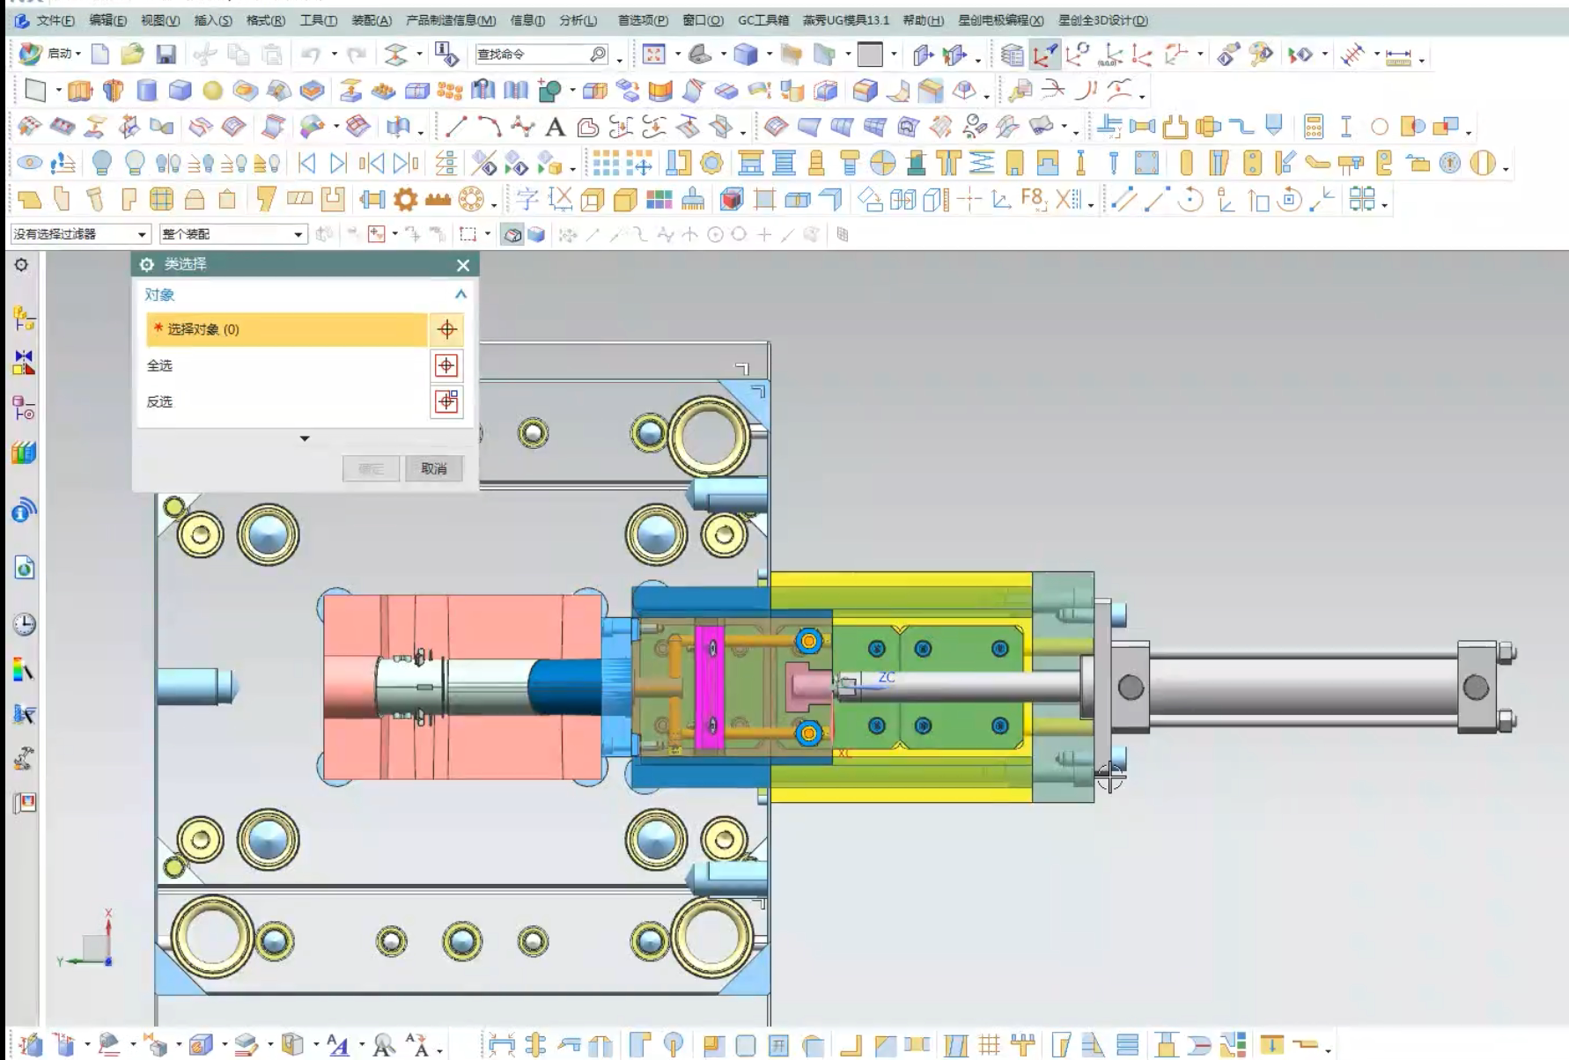Toggle the blue solid body selection icon
Screen dimensions: 1569x1060
coord(535,235)
